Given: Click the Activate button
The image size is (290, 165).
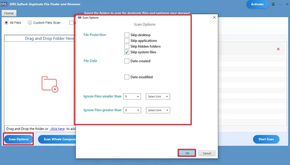Looking at the screenshot, I should [x=257, y=4].
